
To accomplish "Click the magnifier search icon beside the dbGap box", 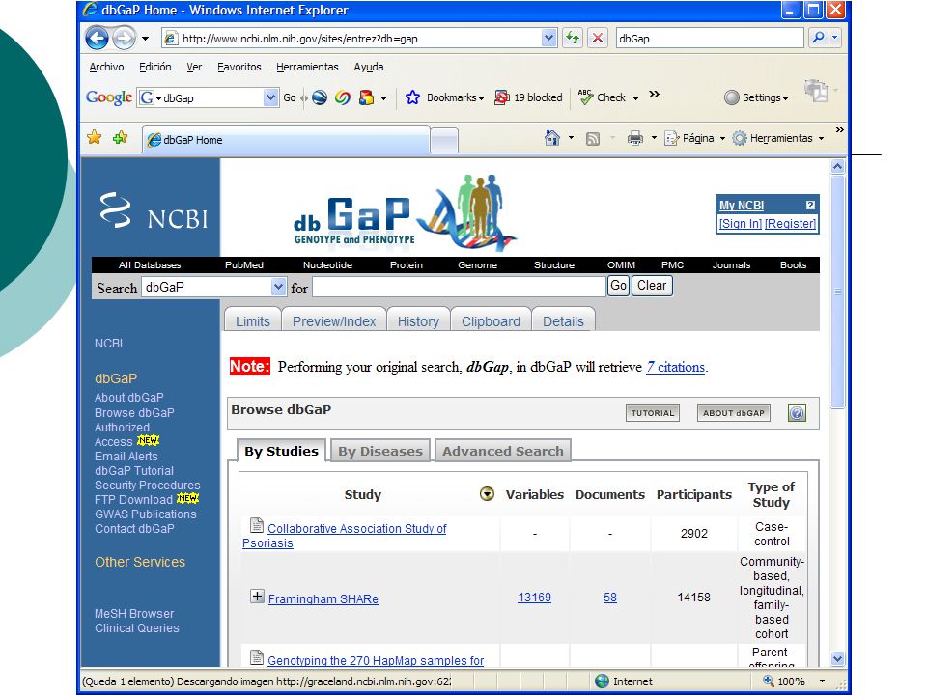I will [818, 38].
